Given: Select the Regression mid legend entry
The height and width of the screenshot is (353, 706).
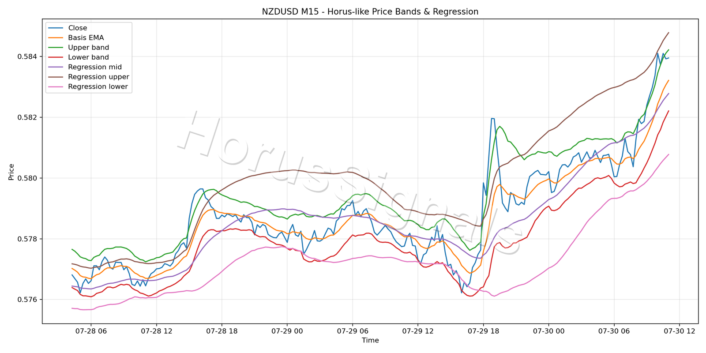Looking at the screenshot, I should pyautogui.click(x=85, y=67).
